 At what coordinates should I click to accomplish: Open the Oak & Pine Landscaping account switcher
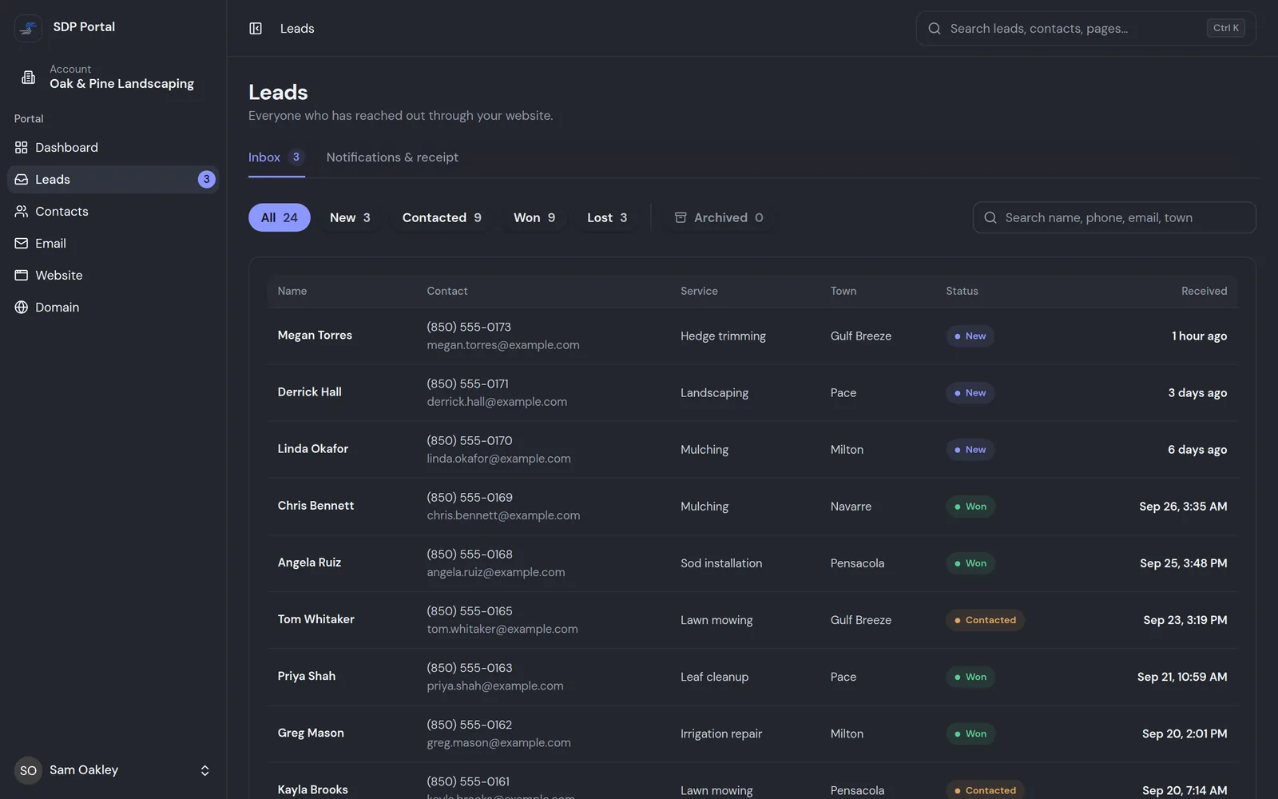click(x=113, y=77)
